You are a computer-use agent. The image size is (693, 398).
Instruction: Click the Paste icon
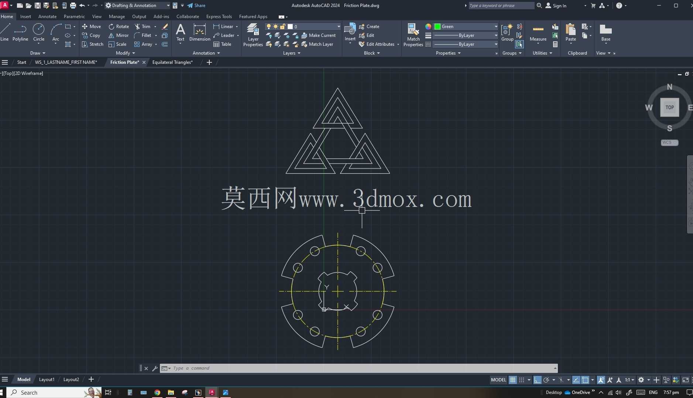click(571, 32)
